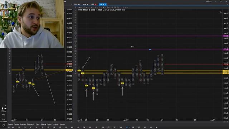Open the Сигналы panel tab
Viewport: 229px width, 129px height.
coord(55,124)
